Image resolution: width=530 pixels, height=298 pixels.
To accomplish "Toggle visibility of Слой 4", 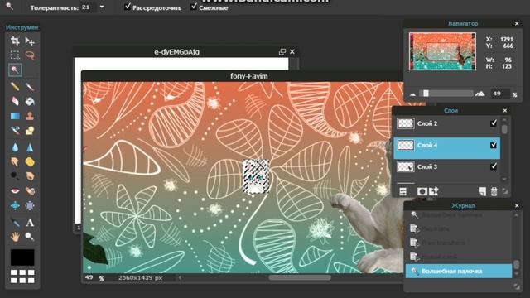I will pyautogui.click(x=494, y=145).
